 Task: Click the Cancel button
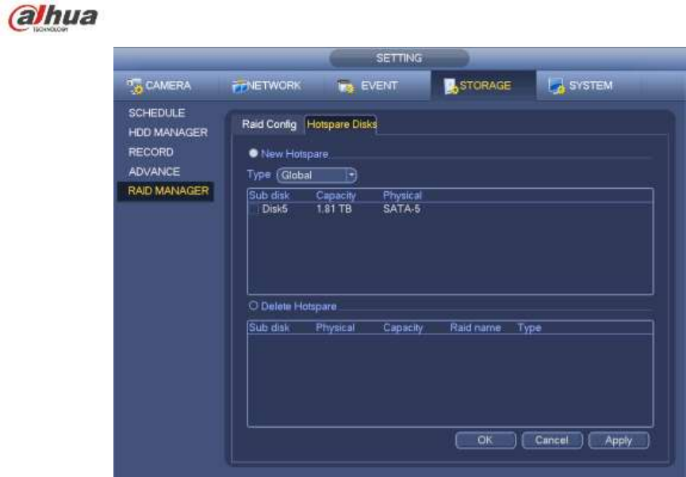[x=552, y=440]
